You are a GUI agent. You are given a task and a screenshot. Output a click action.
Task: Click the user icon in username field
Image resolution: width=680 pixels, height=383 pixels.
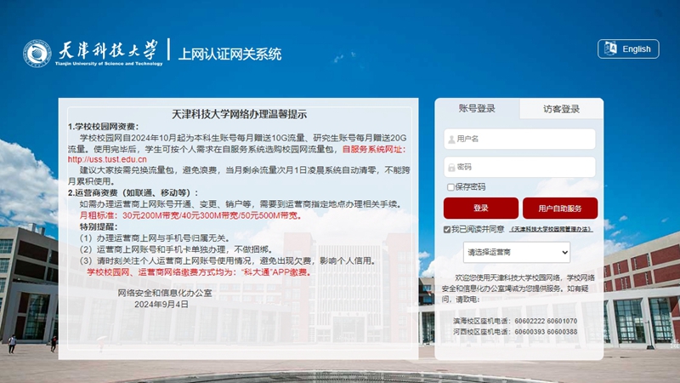[x=450, y=139]
